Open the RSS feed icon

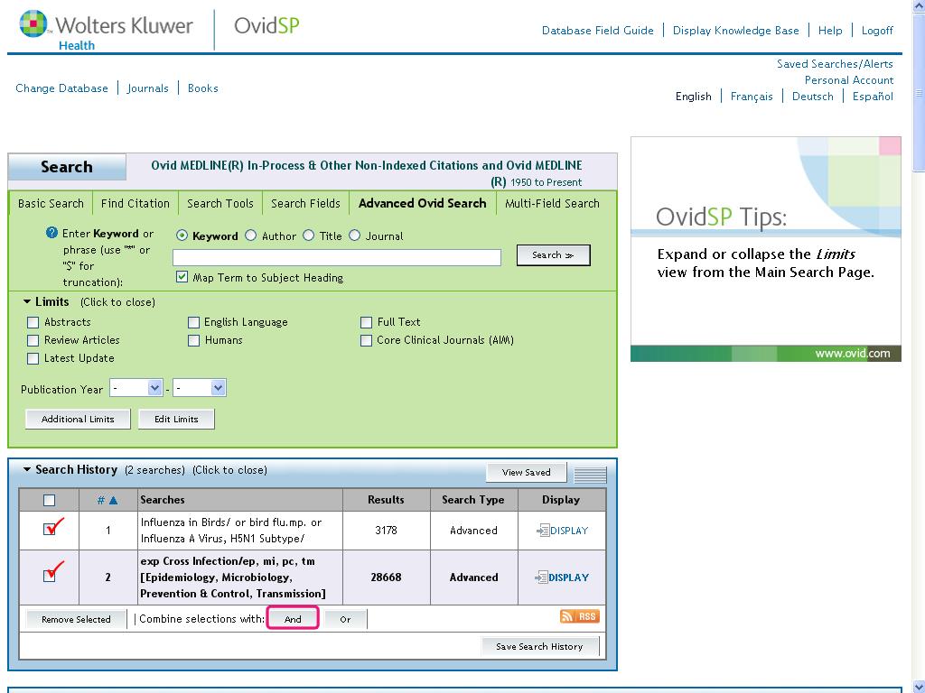pyautogui.click(x=579, y=616)
